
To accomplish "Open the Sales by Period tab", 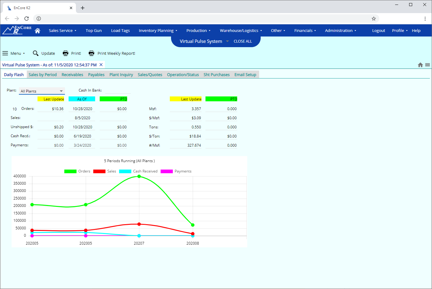I will (x=43, y=75).
